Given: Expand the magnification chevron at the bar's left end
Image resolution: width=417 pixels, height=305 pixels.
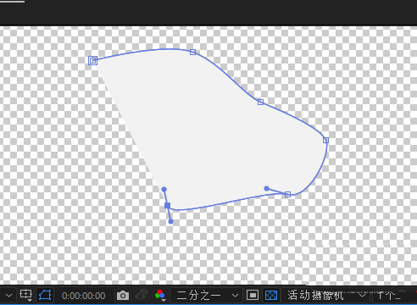Looking at the screenshot, I should pyautogui.click(x=8, y=296).
